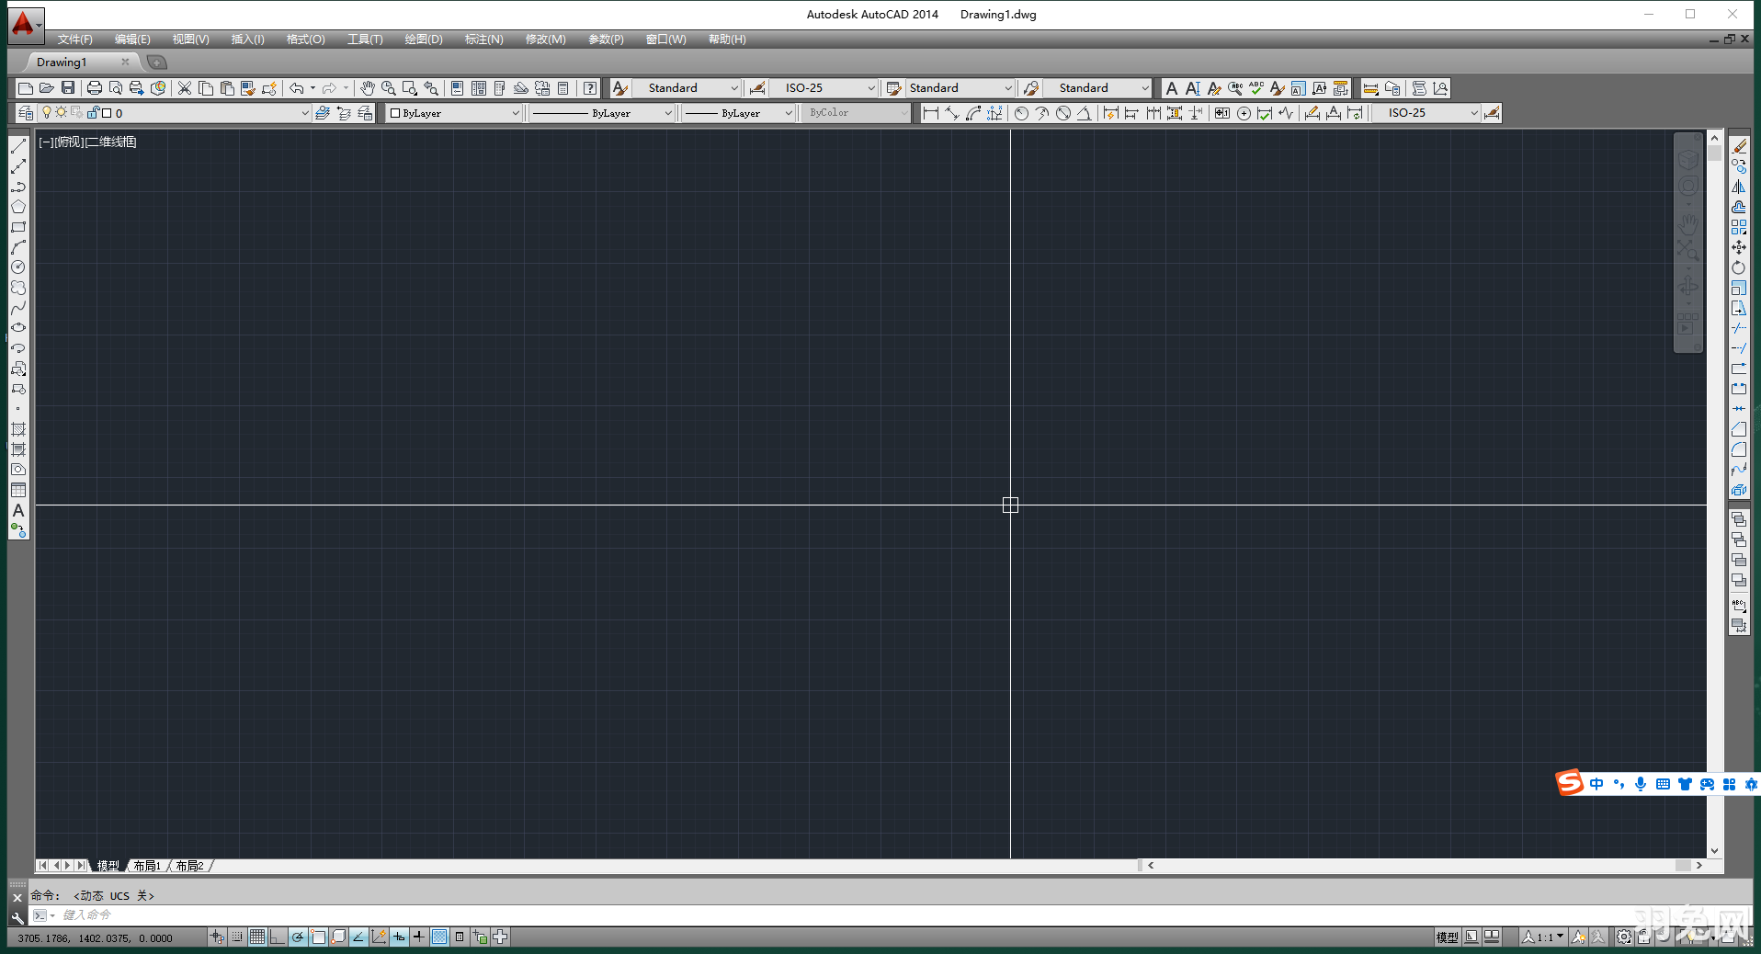Select the Linear Dimension tool
The image size is (1761, 954).
click(x=932, y=113)
